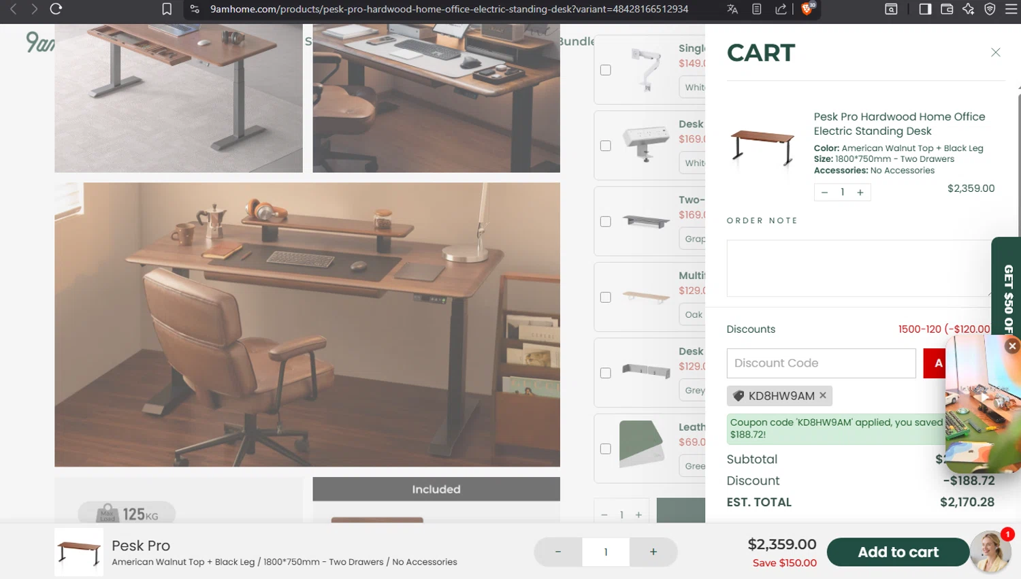Image resolution: width=1021 pixels, height=579 pixels.
Task: Open dark desk with keyboard photo
Action: pyautogui.click(x=436, y=98)
